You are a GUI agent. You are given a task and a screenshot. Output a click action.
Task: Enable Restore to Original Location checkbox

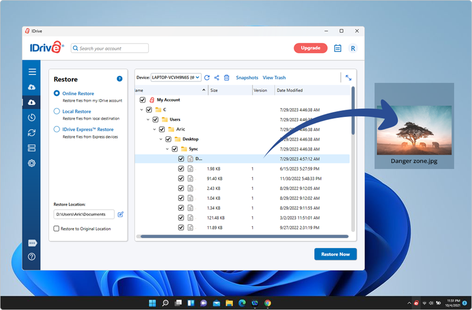click(x=57, y=229)
